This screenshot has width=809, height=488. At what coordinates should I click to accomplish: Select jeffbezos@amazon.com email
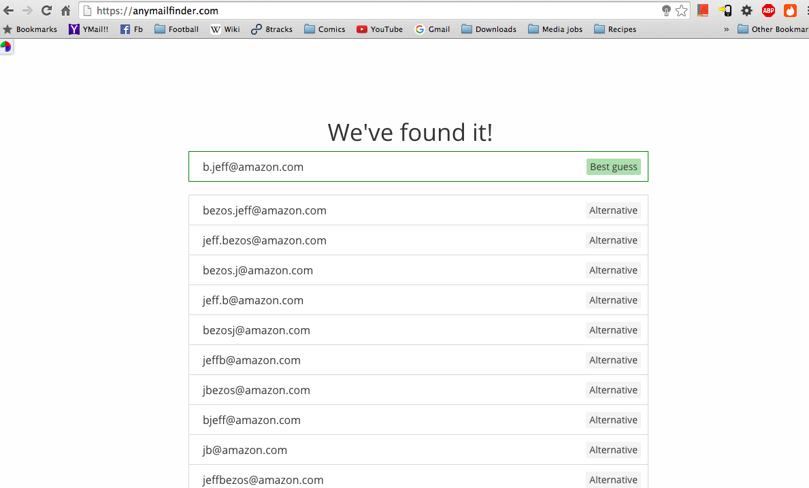point(263,480)
